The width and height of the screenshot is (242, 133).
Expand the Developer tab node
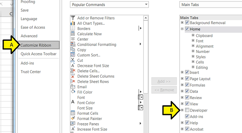tap(182, 110)
